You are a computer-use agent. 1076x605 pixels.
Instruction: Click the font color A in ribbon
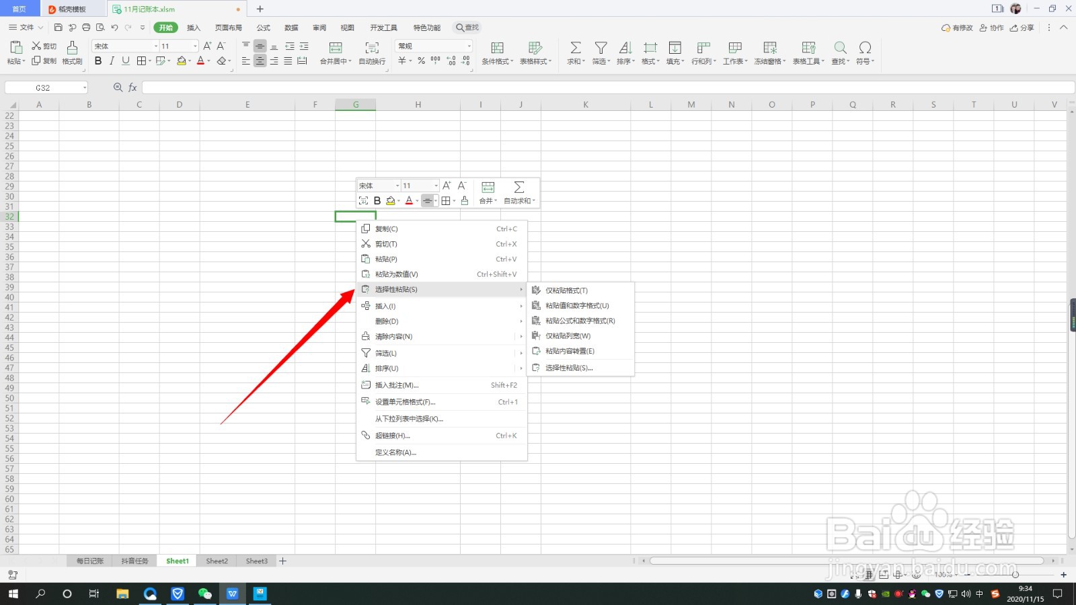point(200,61)
